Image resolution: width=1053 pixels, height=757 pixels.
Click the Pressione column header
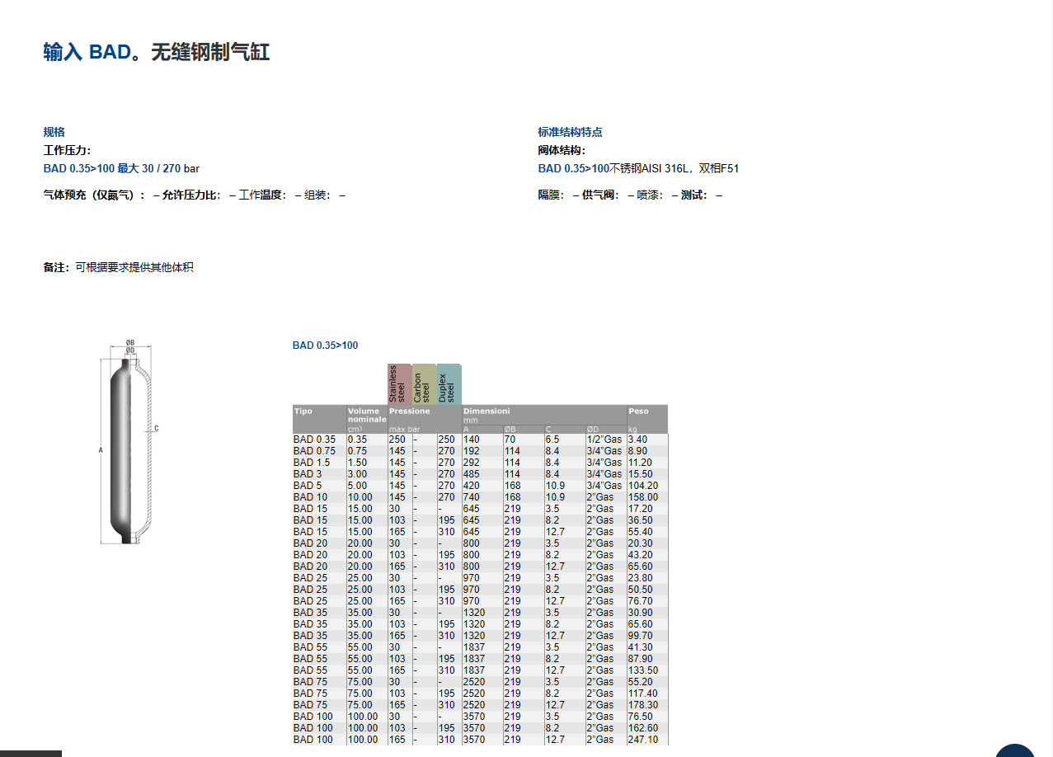[410, 411]
